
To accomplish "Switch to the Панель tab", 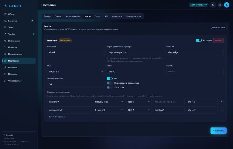I will point(58,16).
